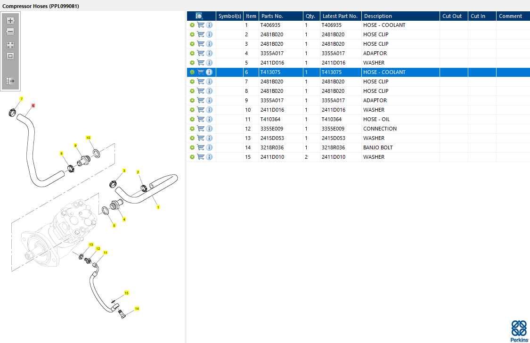The image size is (530, 343).
Task: Click latest part number 2411D010 cell
Action: click(341, 157)
